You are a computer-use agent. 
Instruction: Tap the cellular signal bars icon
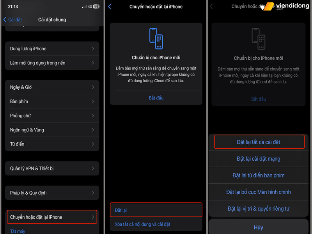click(x=84, y=7)
